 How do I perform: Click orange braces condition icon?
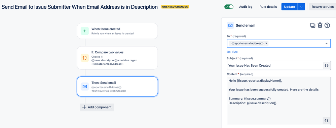[x=85, y=58]
